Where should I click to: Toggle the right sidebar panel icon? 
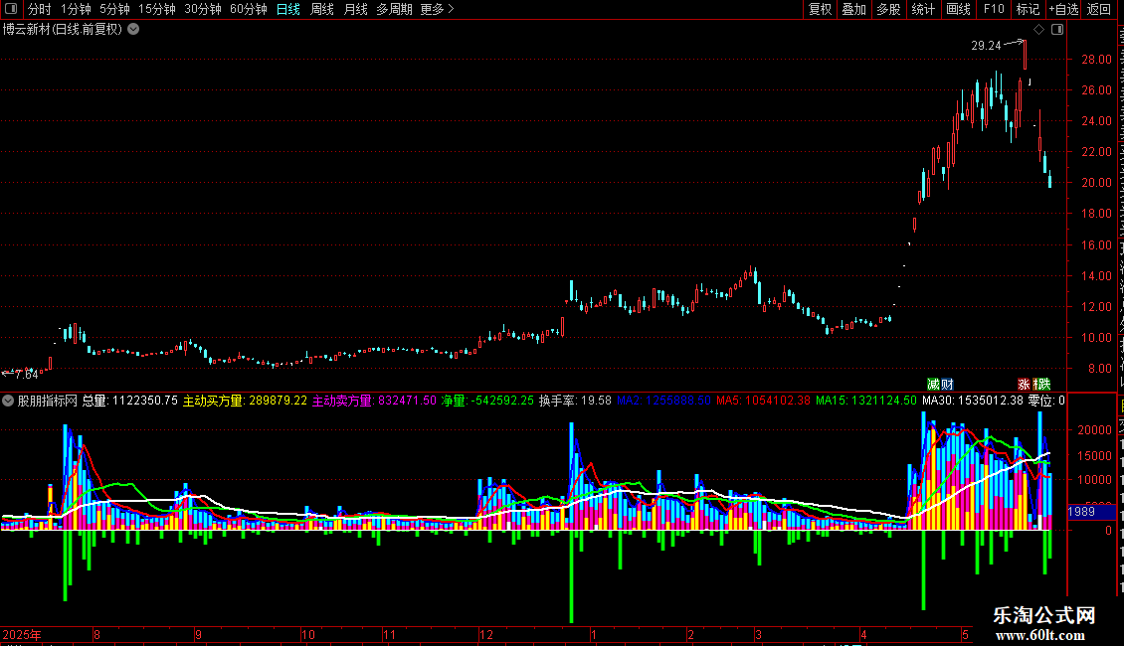click(1057, 30)
